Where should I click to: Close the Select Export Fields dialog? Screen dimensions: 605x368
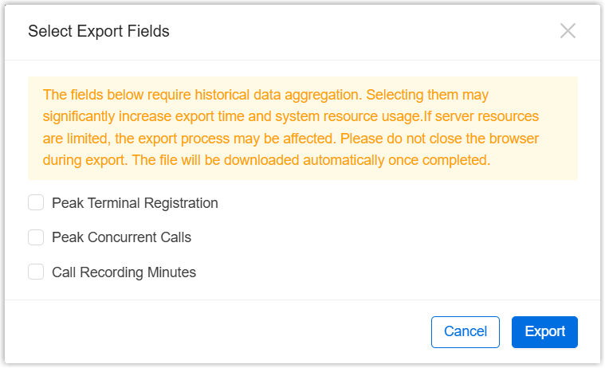[568, 31]
